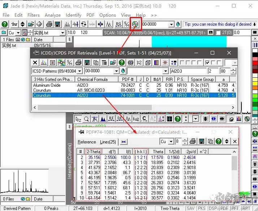This screenshot has height=211, width=258.
Task: Click the copy icon in PDF#74-1081 window
Action: coord(210,141)
